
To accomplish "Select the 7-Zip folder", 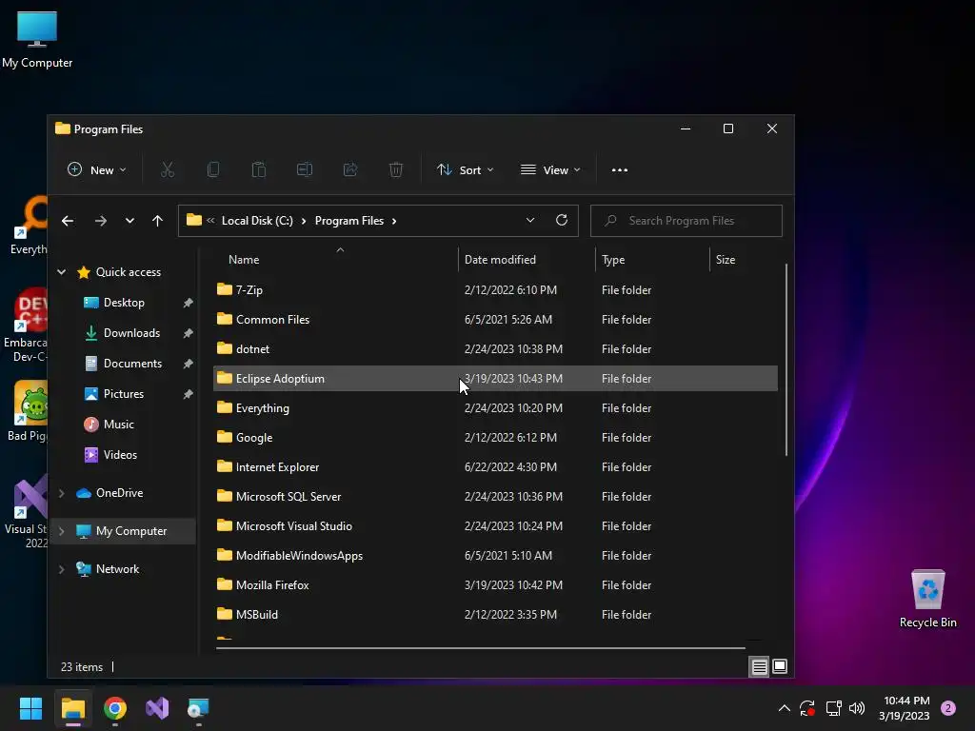I will click(495, 289).
